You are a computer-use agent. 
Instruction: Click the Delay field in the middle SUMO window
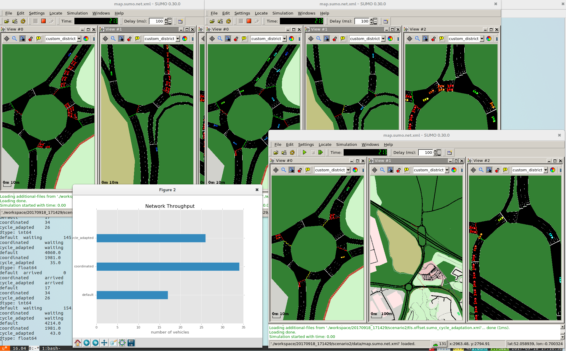(362, 21)
